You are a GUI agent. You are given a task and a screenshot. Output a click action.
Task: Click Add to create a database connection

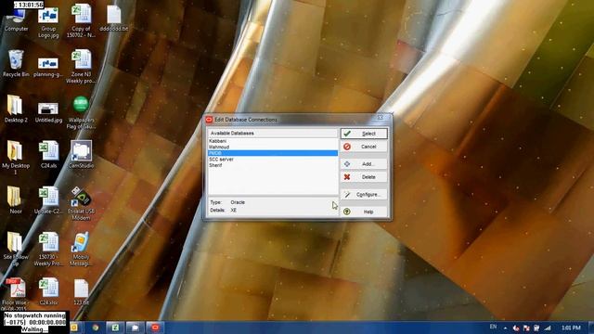pos(364,164)
